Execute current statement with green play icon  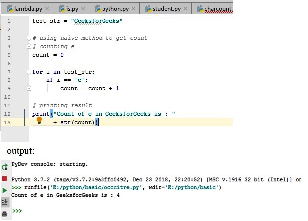pyautogui.click(x=4, y=190)
